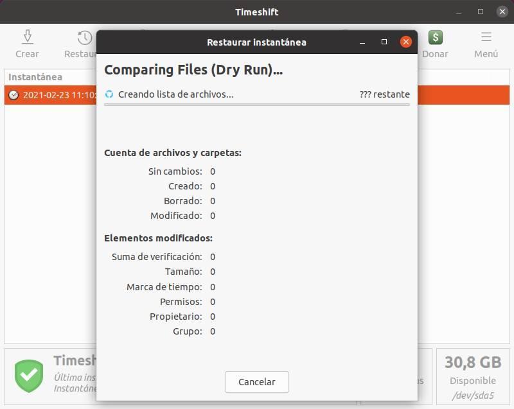Click the 'Disponible' label in Timeshift
The height and width of the screenshot is (409, 514).
473,381
